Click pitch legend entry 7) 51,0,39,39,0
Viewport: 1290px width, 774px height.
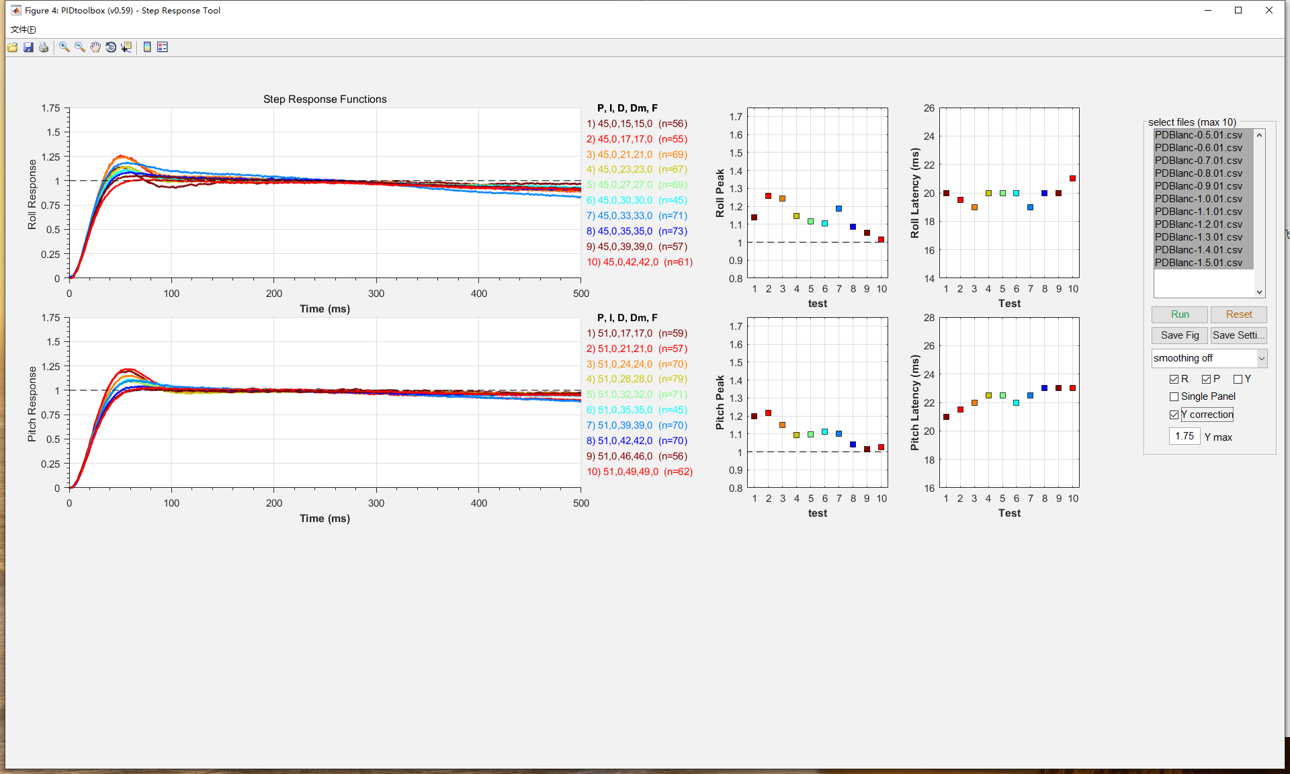click(x=636, y=425)
